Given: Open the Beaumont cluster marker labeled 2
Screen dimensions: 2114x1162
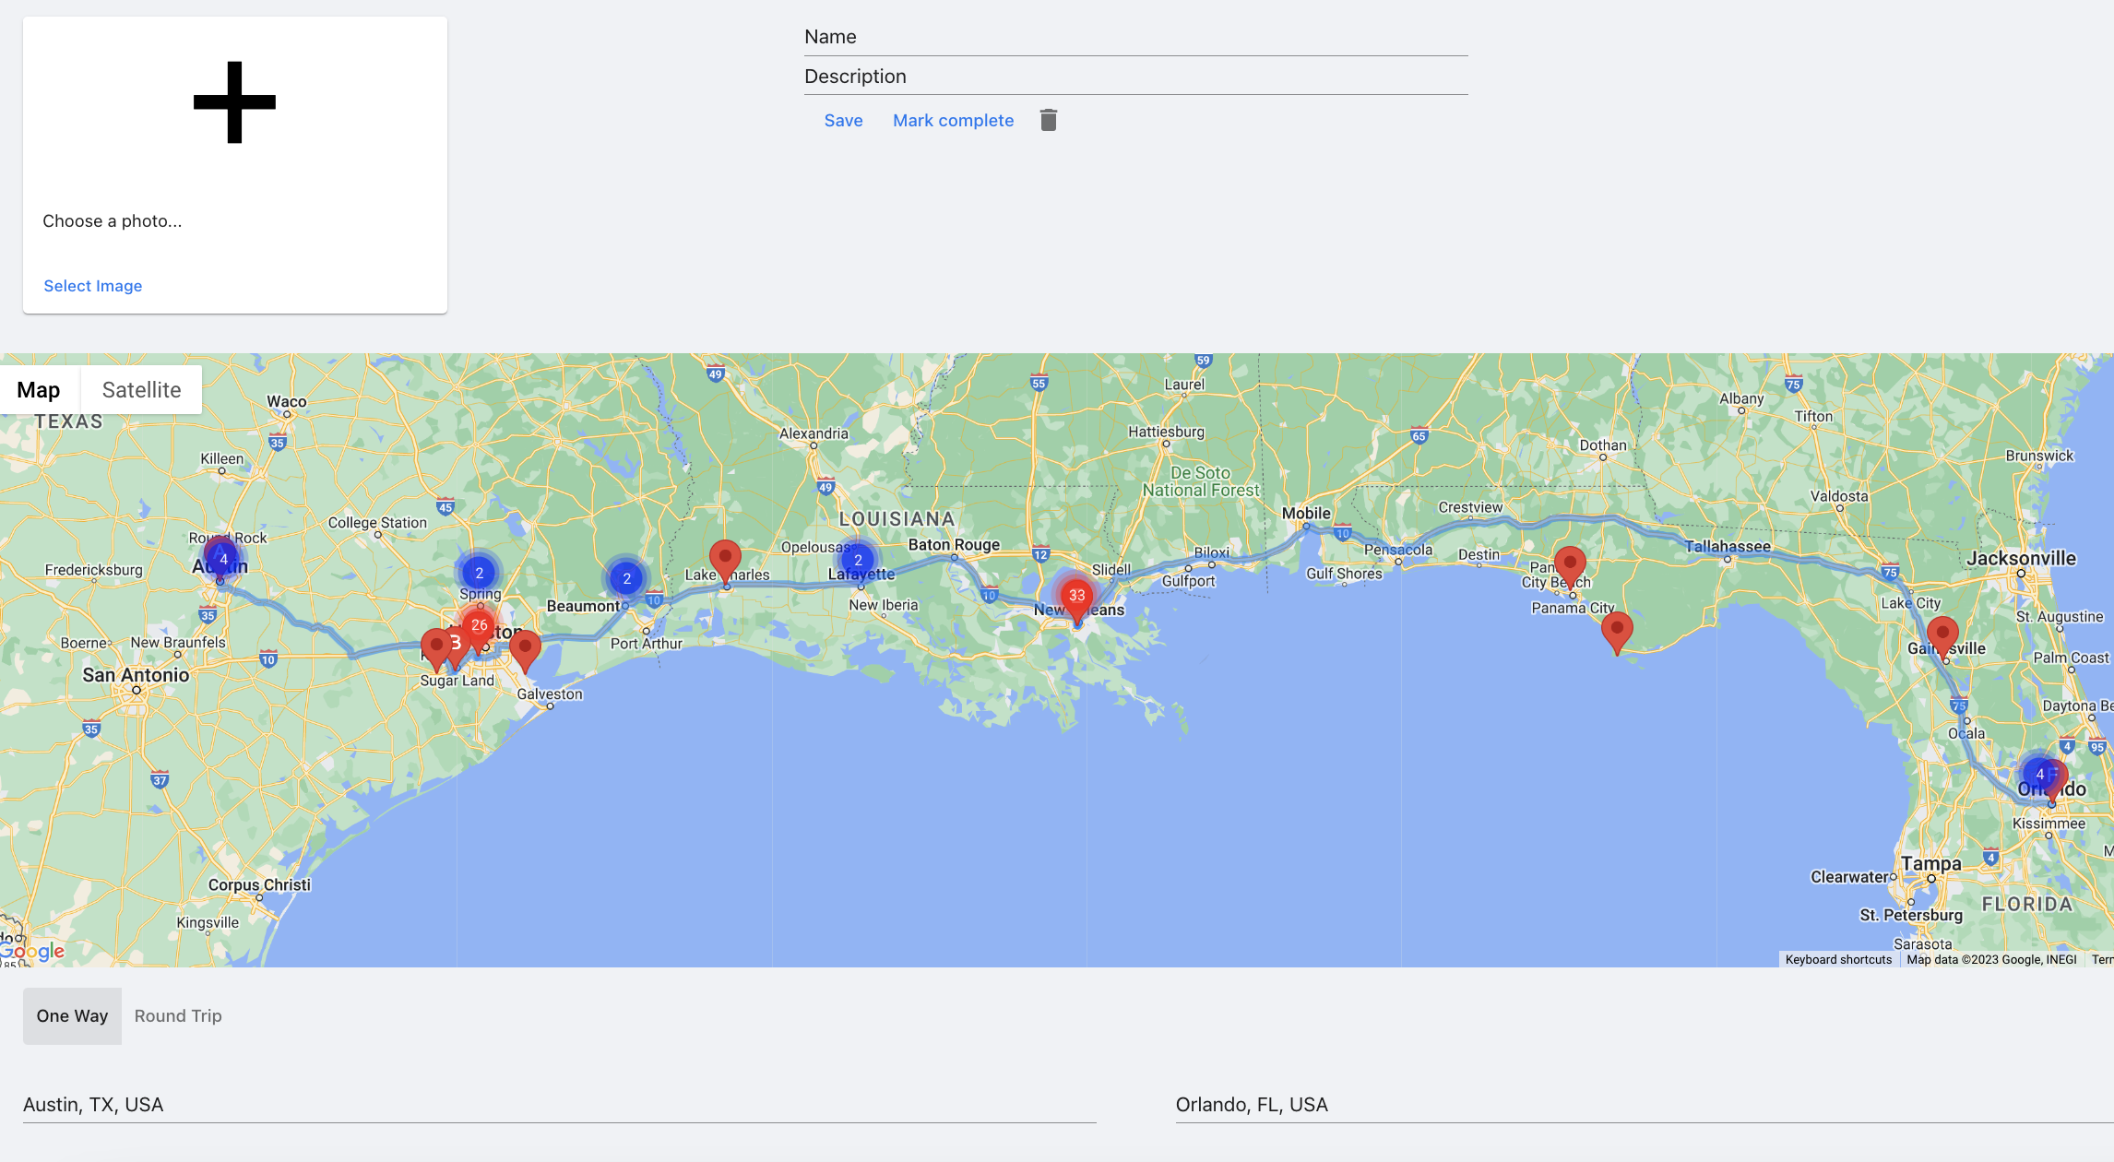Looking at the screenshot, I should (626, 578).
